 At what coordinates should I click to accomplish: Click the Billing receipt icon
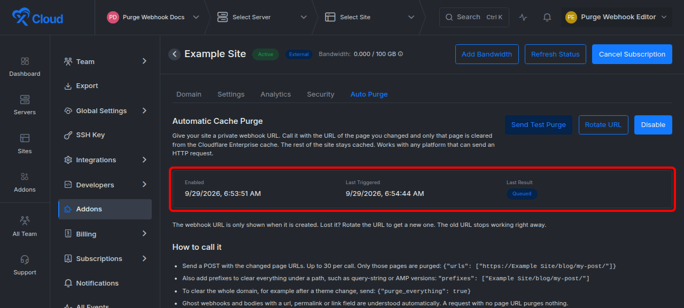click(x=68, y=234)
